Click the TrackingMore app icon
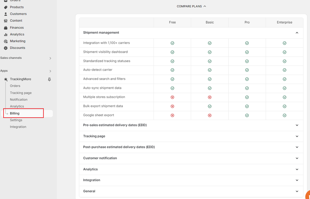310x199 pixels. point(5,79)
